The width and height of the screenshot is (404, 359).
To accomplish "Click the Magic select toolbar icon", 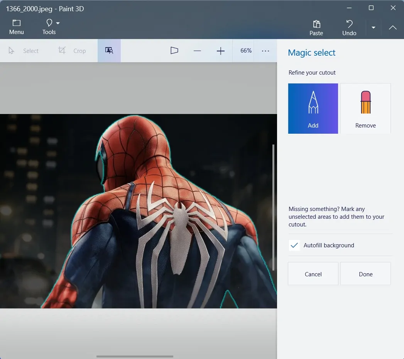I will pyautogui.click(x=109, y=51).
